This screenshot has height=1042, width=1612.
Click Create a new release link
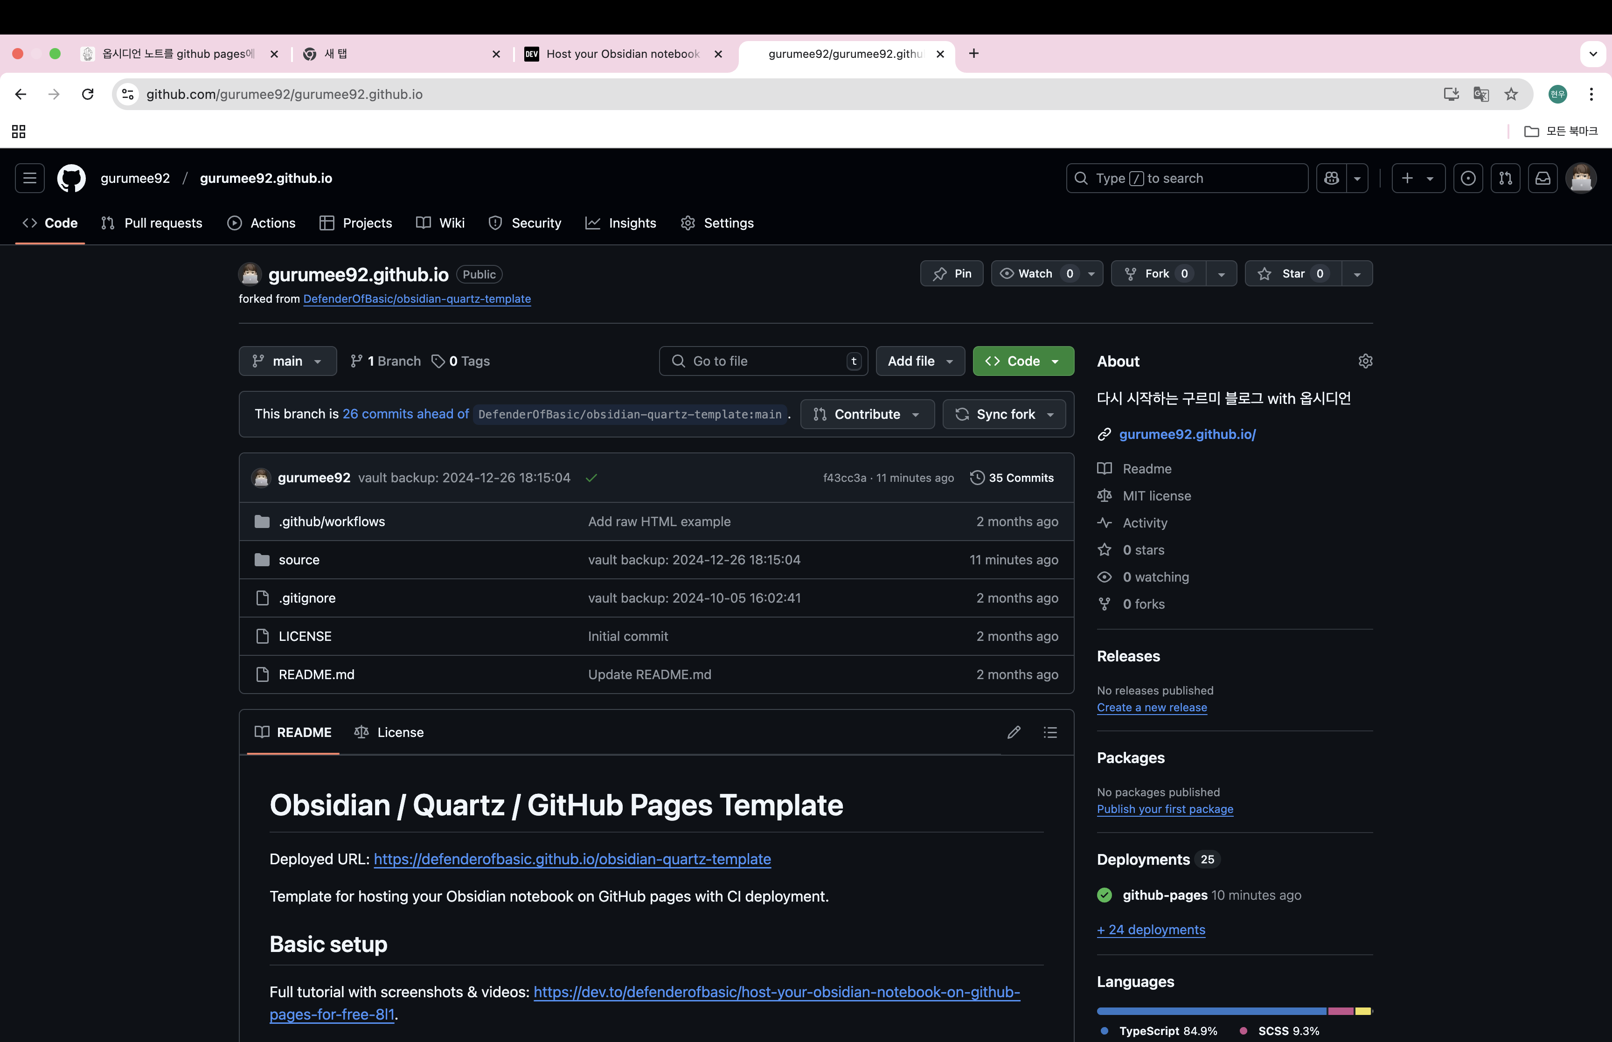(1151, 707)
